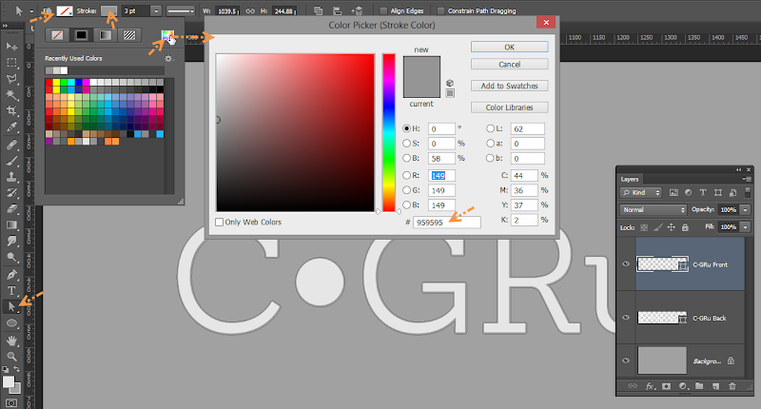
Task: Select the Move tool
Action: click(x=11, y=46)
